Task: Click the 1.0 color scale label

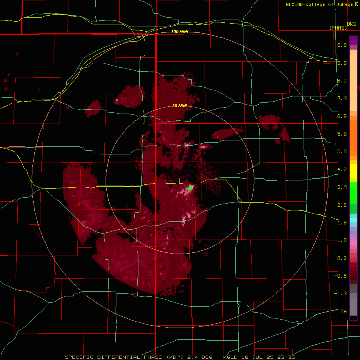Action: click(342, 240)
